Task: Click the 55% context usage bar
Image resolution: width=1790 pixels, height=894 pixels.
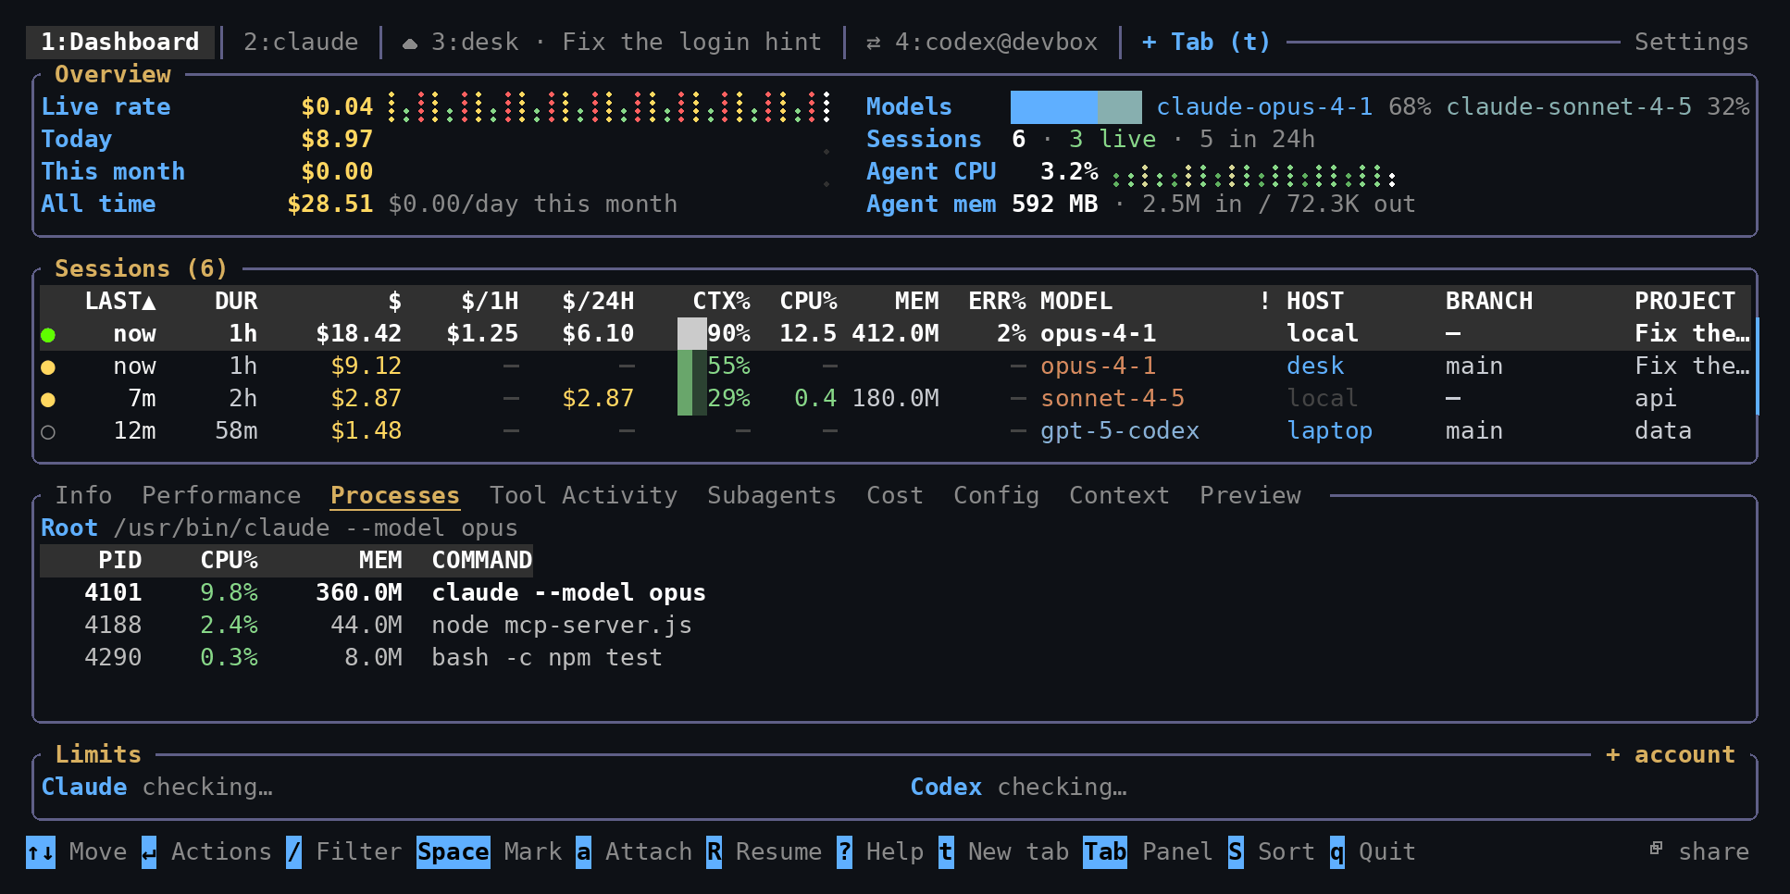Action: point(692,366)
